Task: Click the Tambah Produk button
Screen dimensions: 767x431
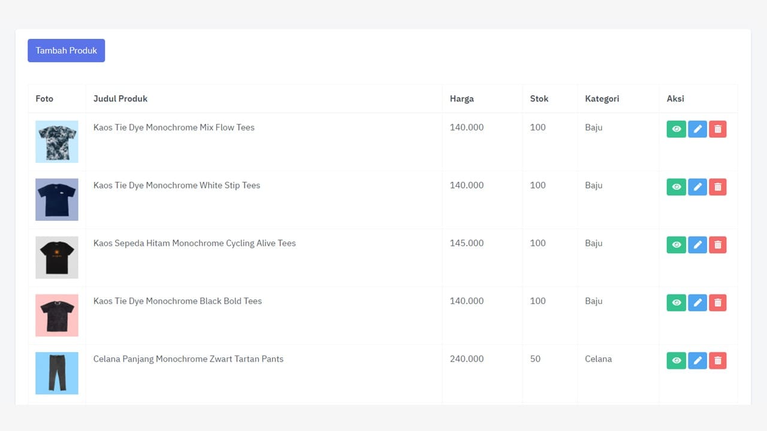Action: point(66,51)
